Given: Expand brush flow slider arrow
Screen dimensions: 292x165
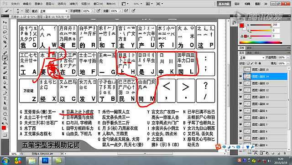Looking at the screenshot, I should pyautogui.click(x=120, y=11).
